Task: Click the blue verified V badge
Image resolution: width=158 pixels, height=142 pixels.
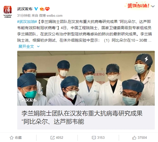Action: (36, 9)
